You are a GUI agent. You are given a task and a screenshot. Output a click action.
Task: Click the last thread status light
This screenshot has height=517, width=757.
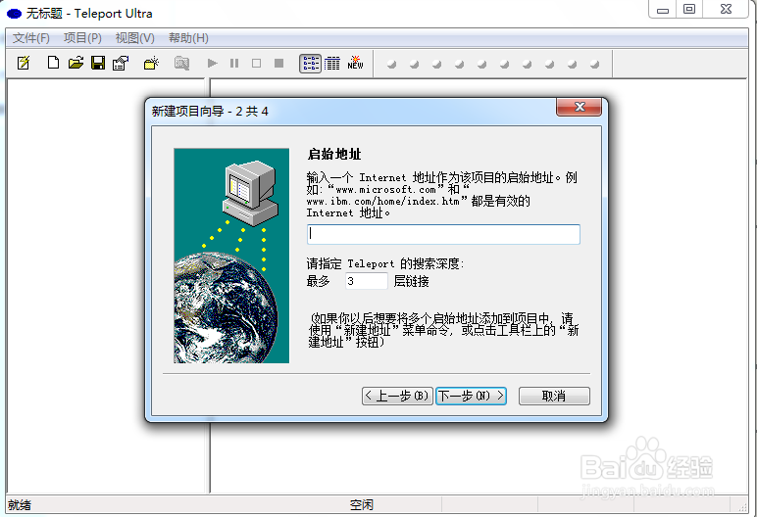(595, 65)
